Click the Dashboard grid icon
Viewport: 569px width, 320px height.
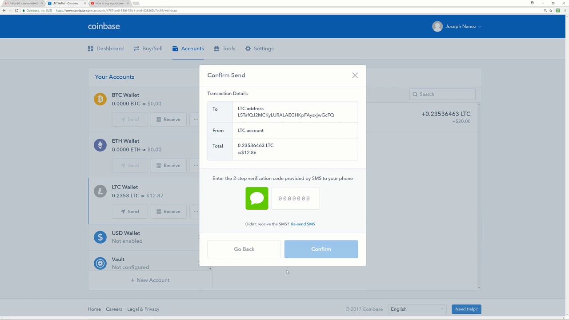[x=91, y=48]
